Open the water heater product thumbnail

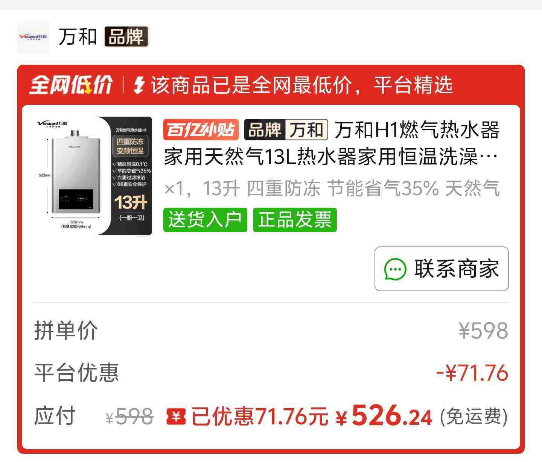click(x=93, y=176)
